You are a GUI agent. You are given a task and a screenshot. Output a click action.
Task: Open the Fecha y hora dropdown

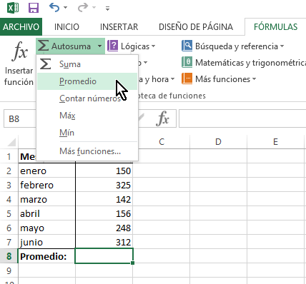tap(157, 79)
